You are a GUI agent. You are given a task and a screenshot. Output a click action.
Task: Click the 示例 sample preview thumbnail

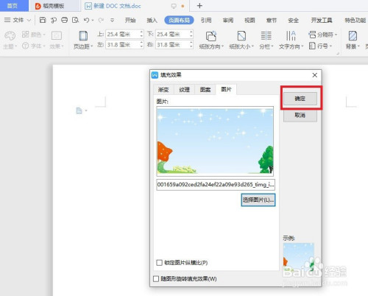[299, 257]
